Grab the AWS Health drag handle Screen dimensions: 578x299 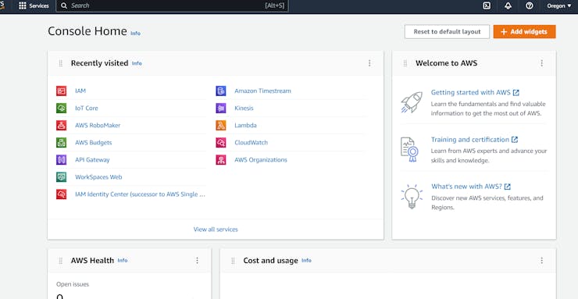[x=61, y=261]
